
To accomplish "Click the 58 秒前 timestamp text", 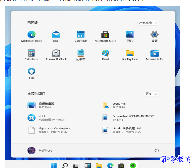I will [118, 120].
